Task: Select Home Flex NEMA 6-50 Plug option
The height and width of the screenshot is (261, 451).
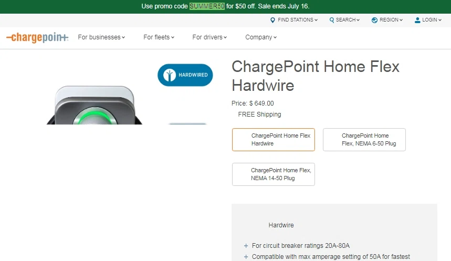Action: pyautogui.click(x=364, y=140)
